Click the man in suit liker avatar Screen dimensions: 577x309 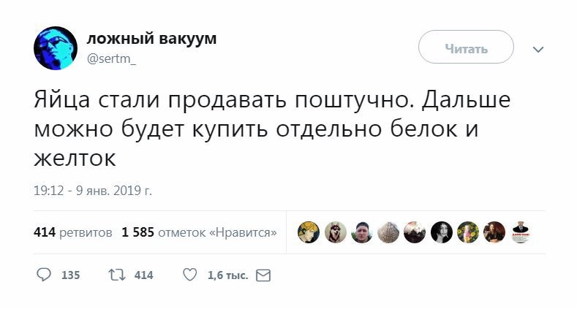[521, 232]
